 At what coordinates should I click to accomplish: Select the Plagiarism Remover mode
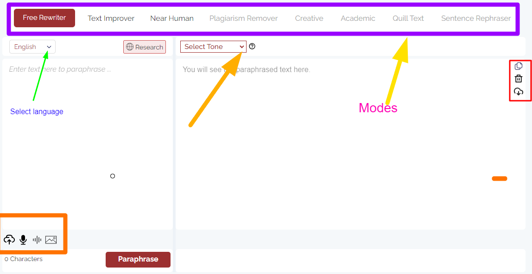click(243, 18)
